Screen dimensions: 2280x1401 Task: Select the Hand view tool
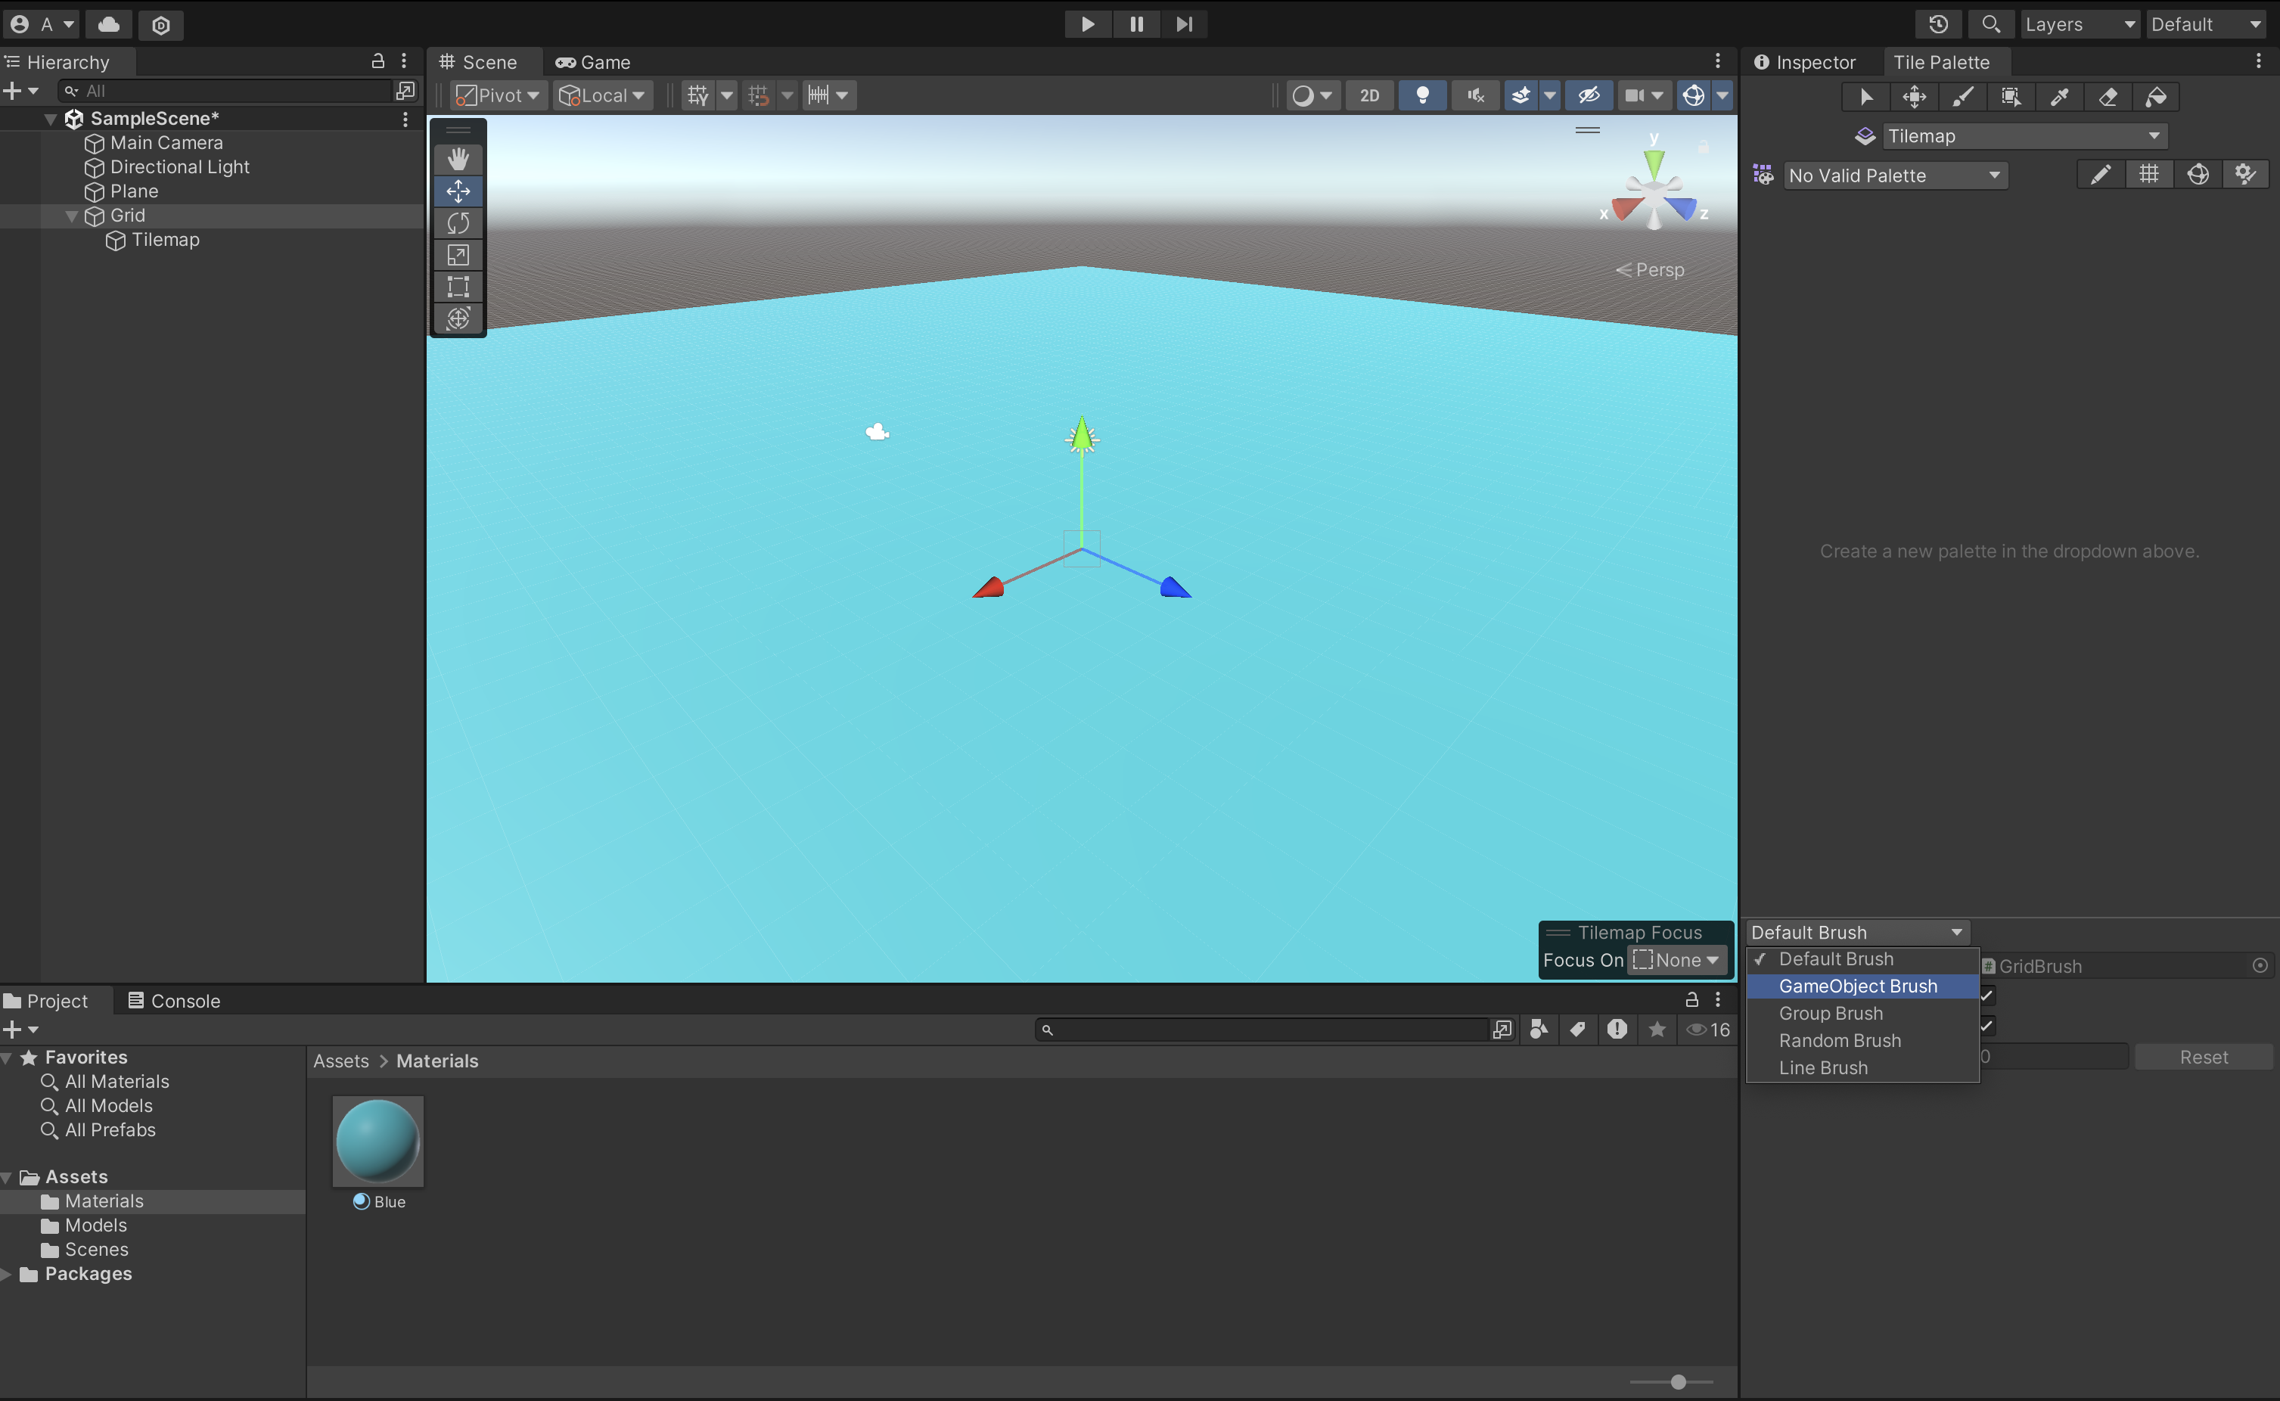click(x=458, y=160)
